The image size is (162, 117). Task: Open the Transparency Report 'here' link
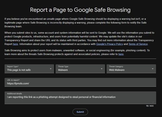[16, 44]
